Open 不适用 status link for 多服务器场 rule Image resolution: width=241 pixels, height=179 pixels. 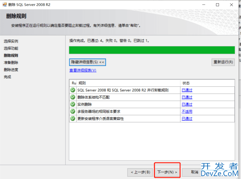click(x=187, y=112)
